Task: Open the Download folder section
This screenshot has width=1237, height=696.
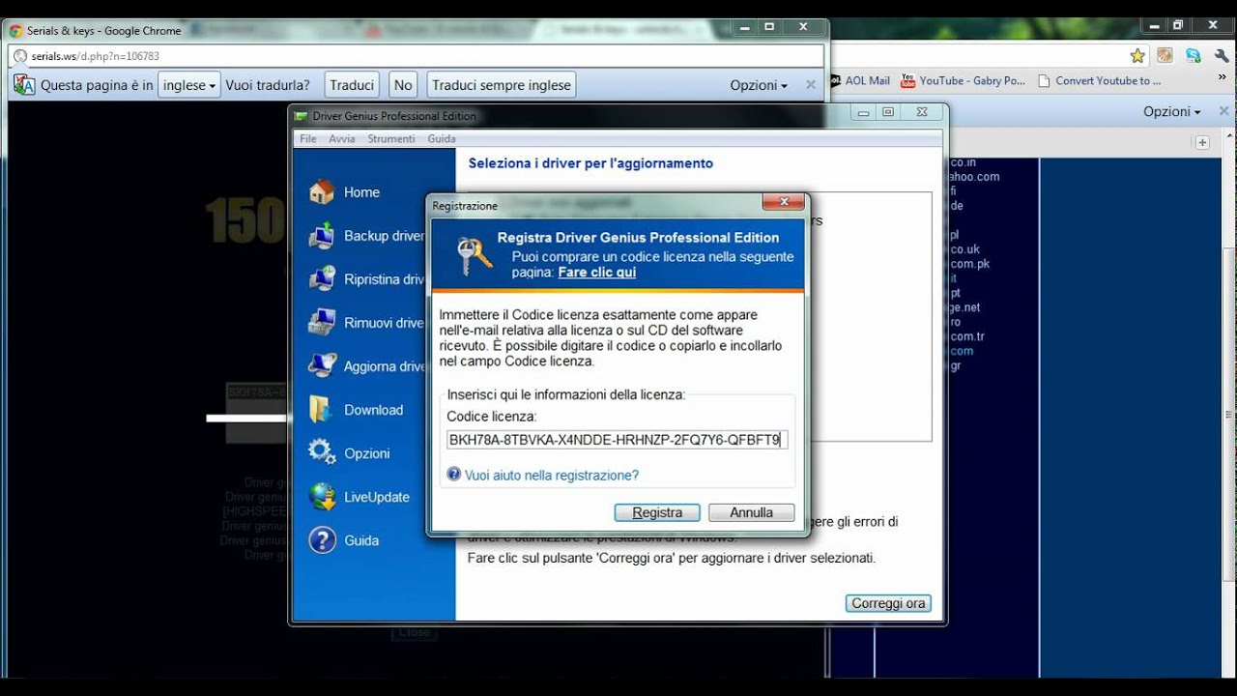Action: click(x=356, y=410)
